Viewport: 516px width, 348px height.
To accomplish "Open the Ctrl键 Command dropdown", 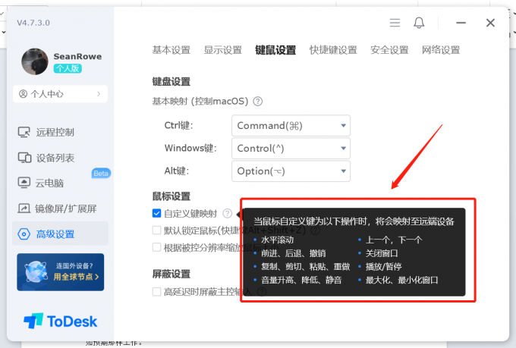I will point(291,125).
